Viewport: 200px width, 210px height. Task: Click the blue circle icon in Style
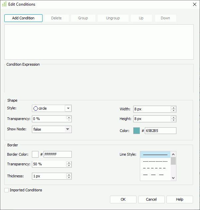(36, 108)
